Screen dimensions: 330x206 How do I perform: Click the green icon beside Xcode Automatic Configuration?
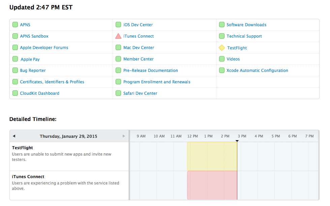(x=221, y=70)
